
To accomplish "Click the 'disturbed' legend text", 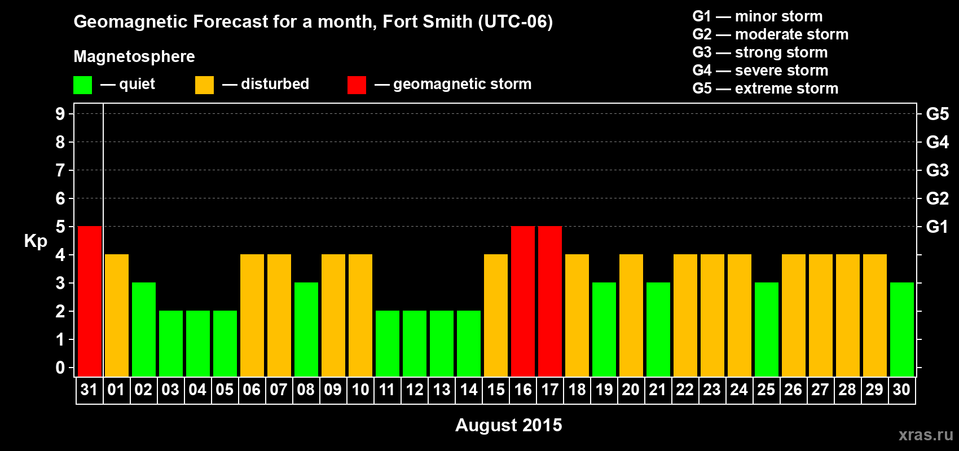I will pyautogui.click(x=275, y=84).
